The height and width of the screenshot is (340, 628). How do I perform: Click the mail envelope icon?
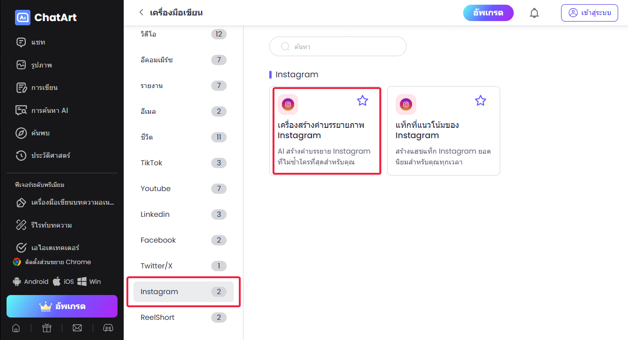click(77, 328)
